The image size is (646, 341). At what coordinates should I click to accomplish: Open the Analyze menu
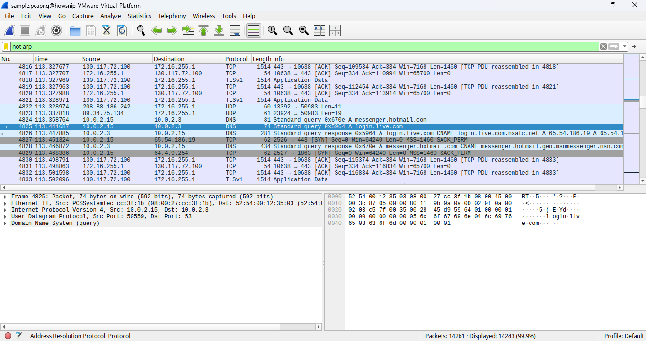(x=111, y=16)
